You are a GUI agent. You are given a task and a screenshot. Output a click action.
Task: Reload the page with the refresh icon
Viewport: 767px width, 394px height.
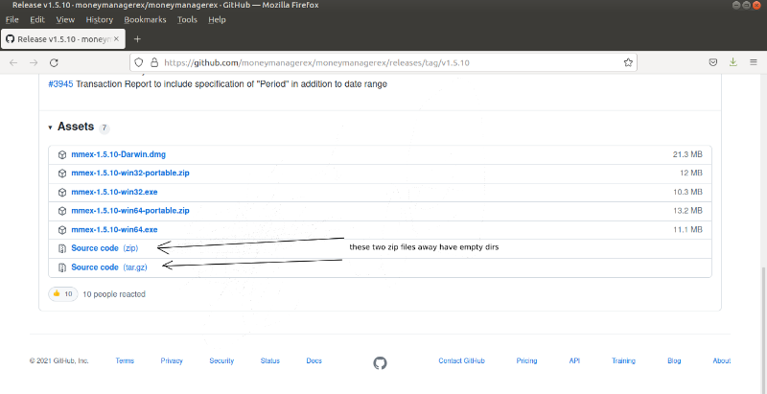click(x=55, y=62)
